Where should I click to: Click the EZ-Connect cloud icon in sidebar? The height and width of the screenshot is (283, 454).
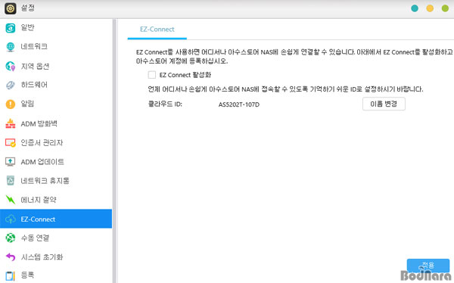(x=11, y=219)
